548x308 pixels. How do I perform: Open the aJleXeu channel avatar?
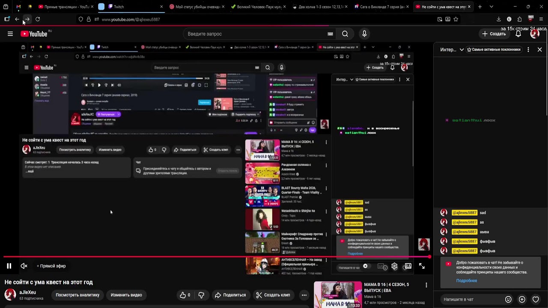[x=10, y=295]
